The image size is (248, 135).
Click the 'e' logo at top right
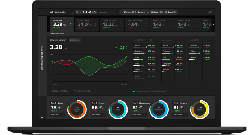coord(210,12)
